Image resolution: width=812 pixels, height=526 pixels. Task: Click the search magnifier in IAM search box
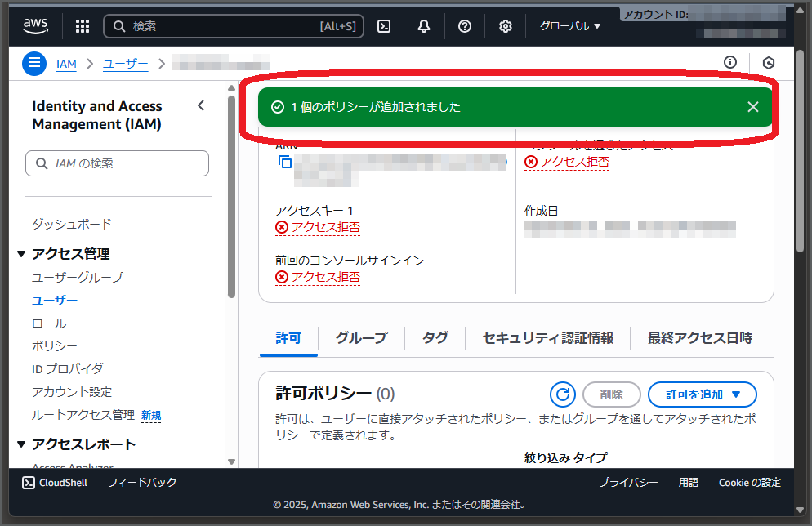42,163
